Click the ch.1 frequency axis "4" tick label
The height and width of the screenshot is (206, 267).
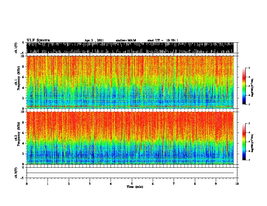(x=24, y=88)
